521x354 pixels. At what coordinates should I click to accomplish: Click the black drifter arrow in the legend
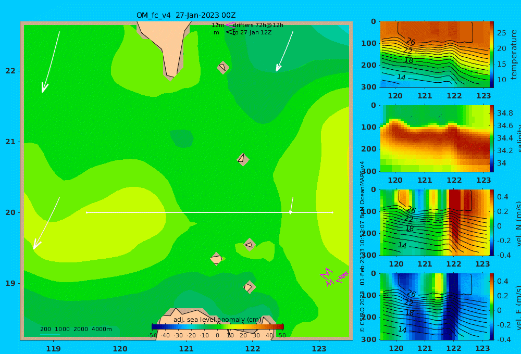pyautogui.click(x=230, y=32)
